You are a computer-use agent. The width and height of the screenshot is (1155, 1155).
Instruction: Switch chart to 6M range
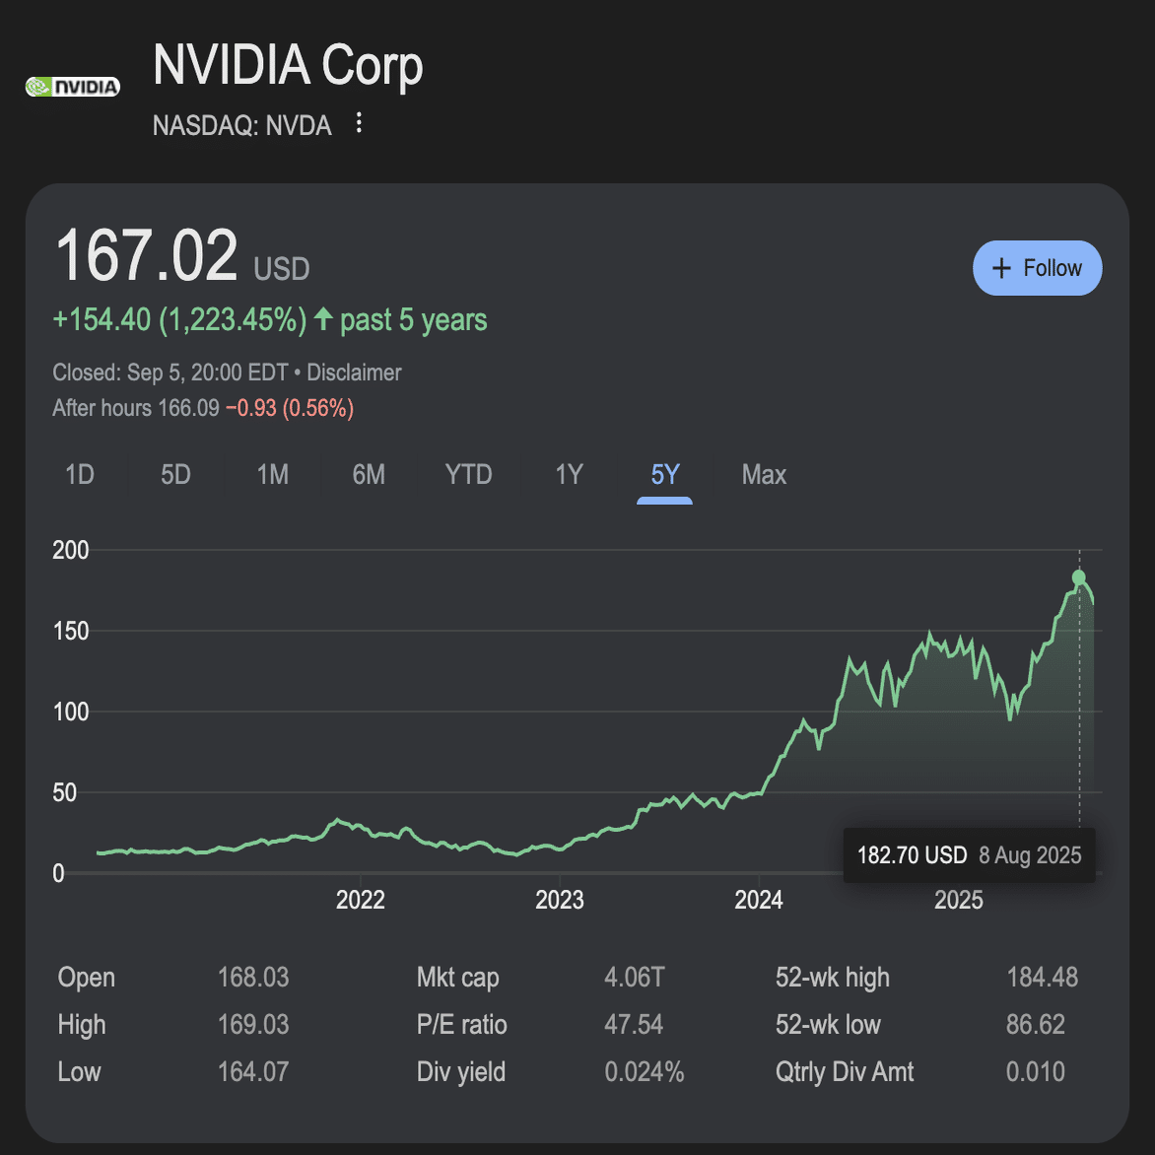tap(369, 475)
